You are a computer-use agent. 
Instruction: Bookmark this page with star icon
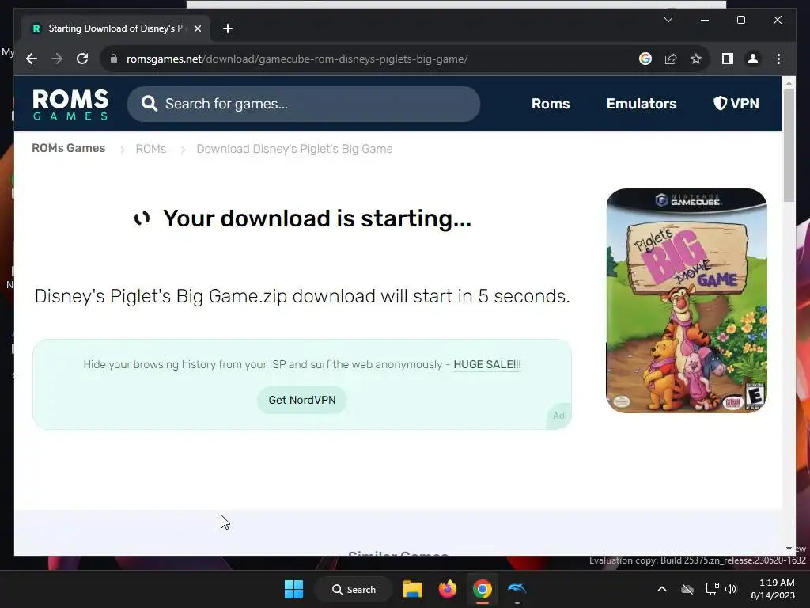[696, 59]
